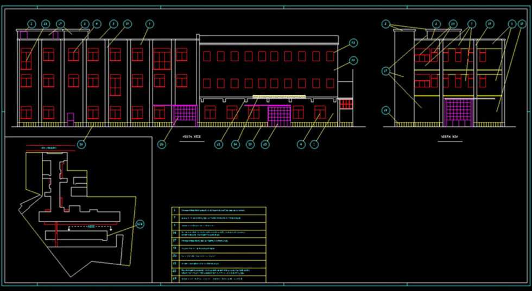Select magenta grid entrance in VISTA XIV elevation
Image resolution: width=532 pixels, height=291 pixels.
pyautogui.click(x=459, y=113)
